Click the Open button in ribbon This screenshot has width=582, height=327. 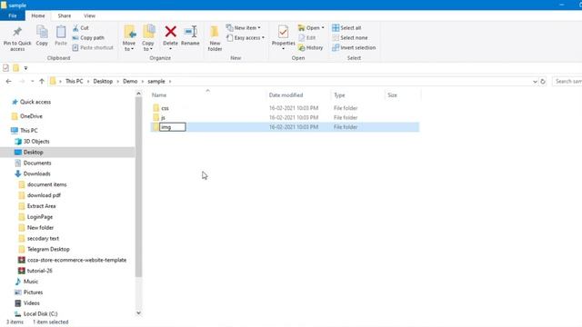coord(311,28)
